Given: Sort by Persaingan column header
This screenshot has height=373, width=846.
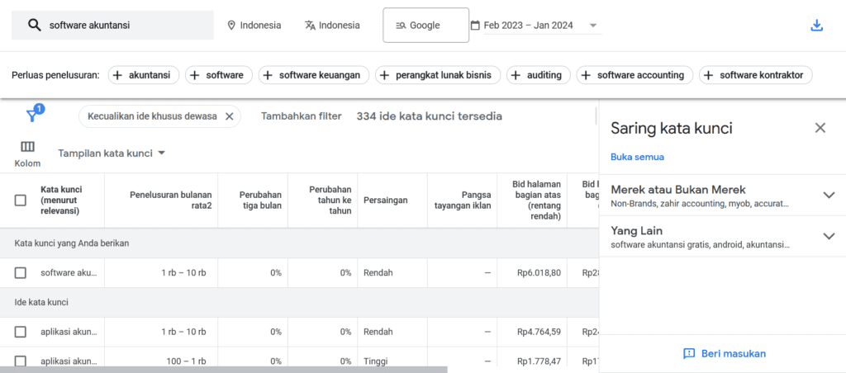Looking at the screenshot, I should (385, 200).
